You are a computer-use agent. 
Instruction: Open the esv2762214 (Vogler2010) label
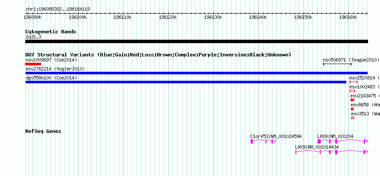[55, 69]
